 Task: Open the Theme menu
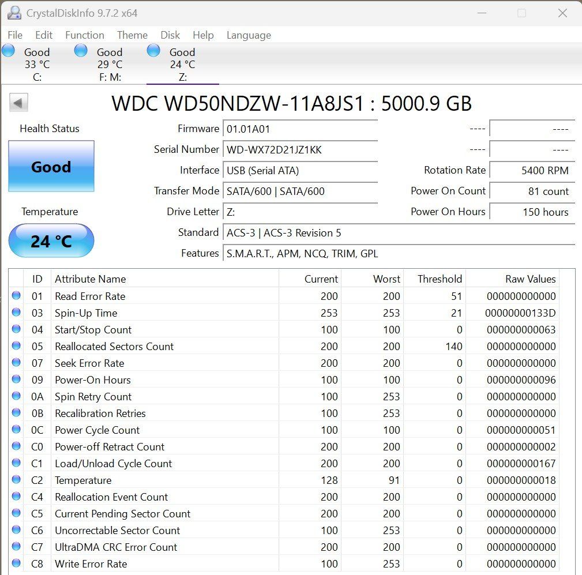[x=132, y=35]
